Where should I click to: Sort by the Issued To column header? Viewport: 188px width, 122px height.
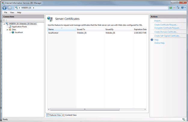tap(91, 29)
